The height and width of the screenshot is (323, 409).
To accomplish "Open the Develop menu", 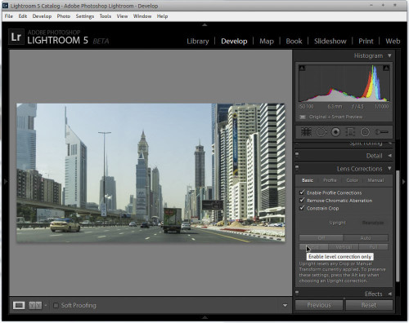I will click(x=42, y=16).
